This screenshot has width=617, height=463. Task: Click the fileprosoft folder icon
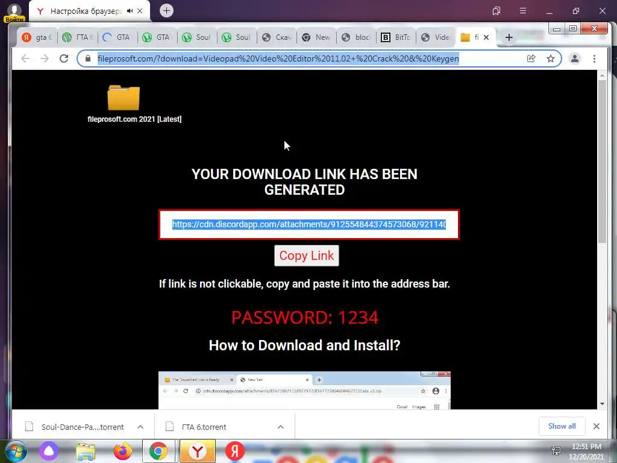pyautogui.click(x=124, y=97)
